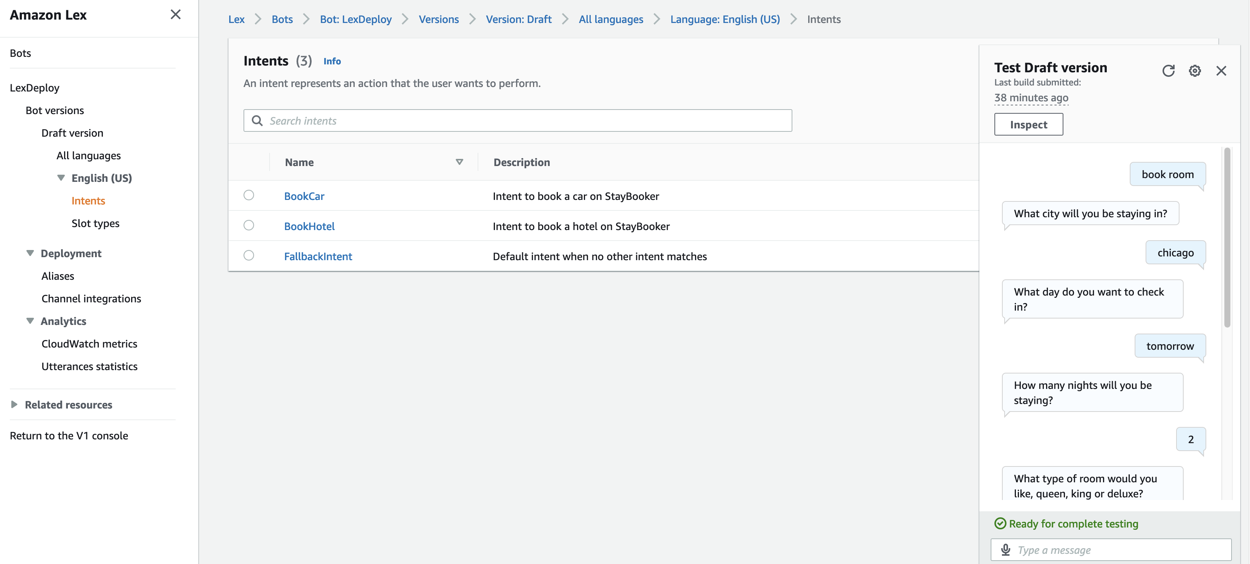The height and width of the screenshot is (564, 1250).
Task: Close the Test Draft version panel
Action: [x=1221, y=71]
